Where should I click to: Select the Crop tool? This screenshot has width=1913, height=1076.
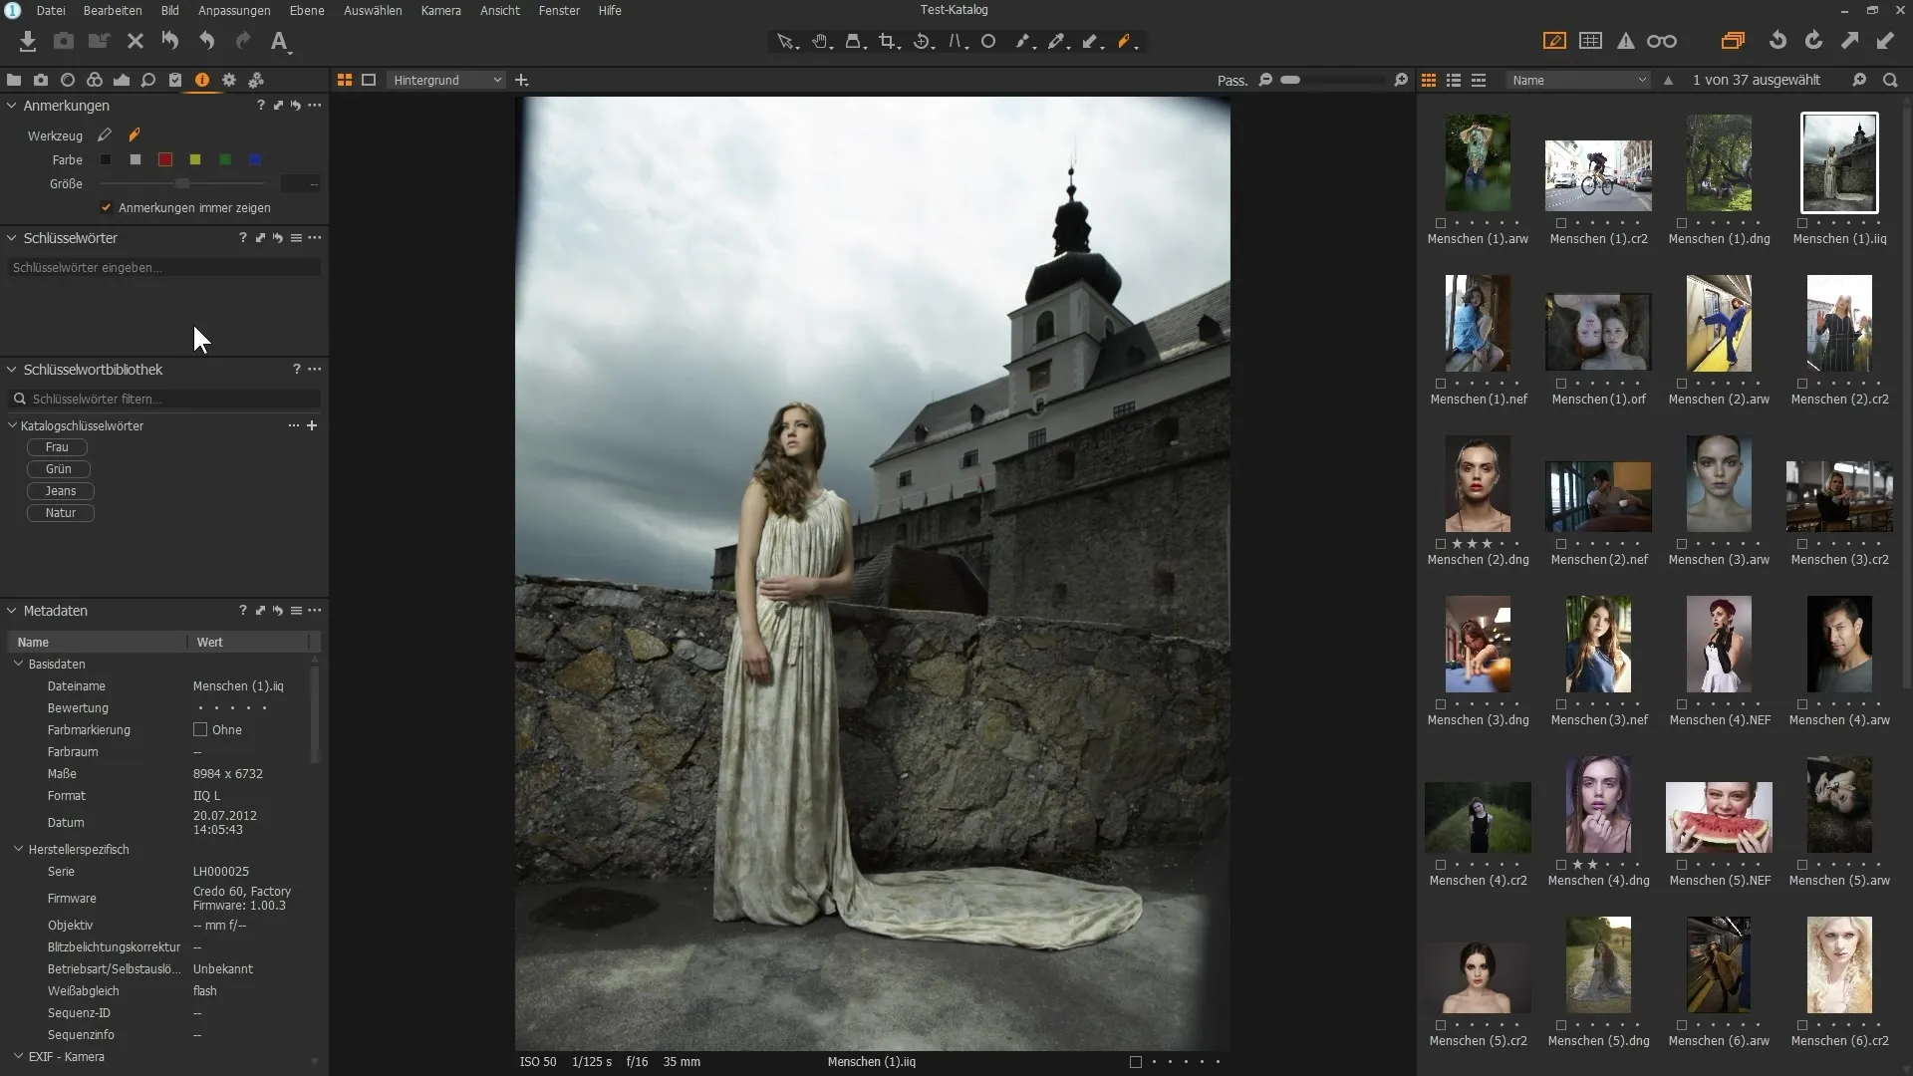888,42
